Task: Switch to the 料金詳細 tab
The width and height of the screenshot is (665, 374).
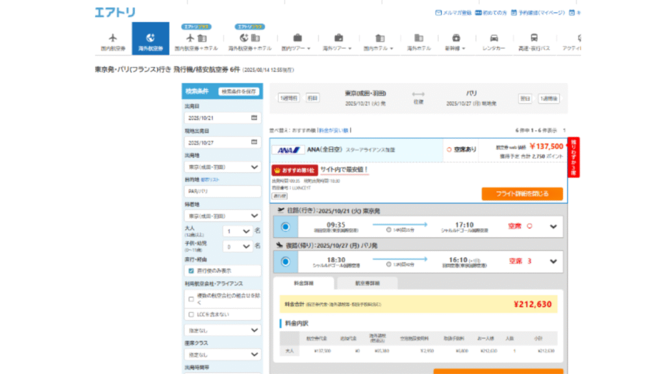Action: (x=304, y=283)
